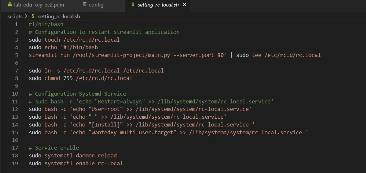Click "WantedBy=multi-user.target" on line 15

(132, 133)
